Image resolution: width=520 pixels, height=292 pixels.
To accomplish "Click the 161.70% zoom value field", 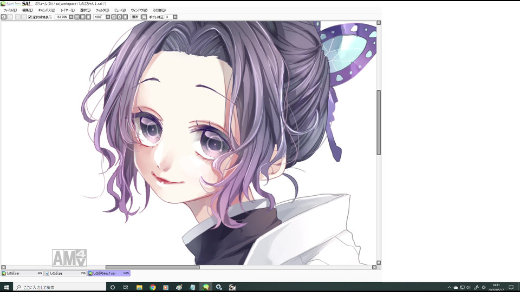I will [x=61, y=17].
